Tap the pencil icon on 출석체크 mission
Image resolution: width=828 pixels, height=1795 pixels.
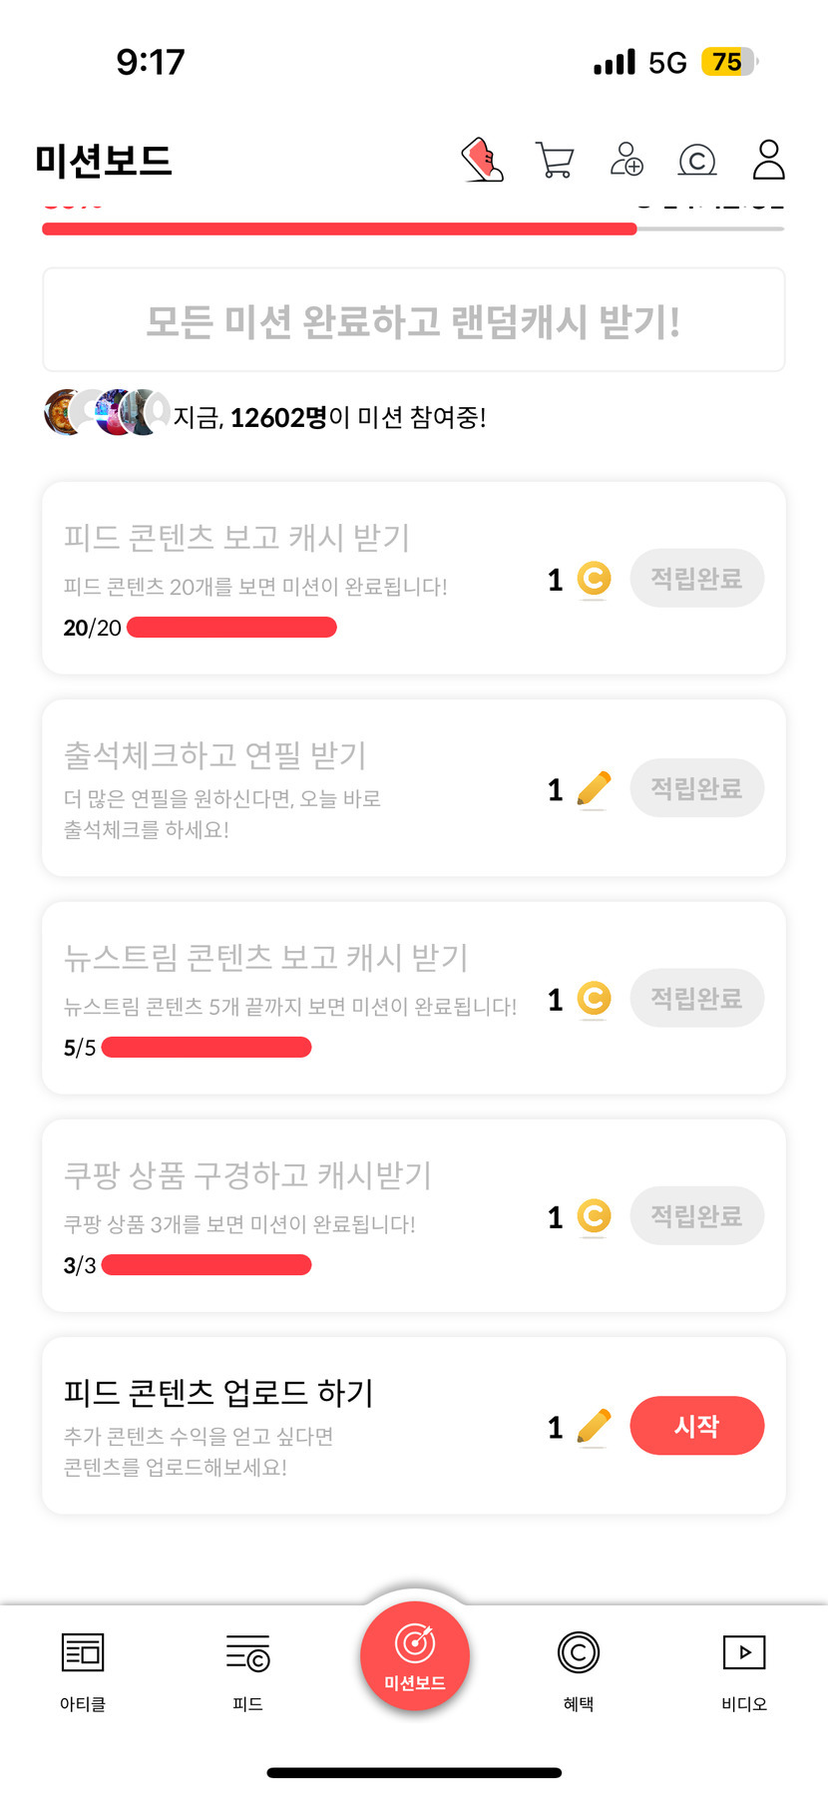594,789
